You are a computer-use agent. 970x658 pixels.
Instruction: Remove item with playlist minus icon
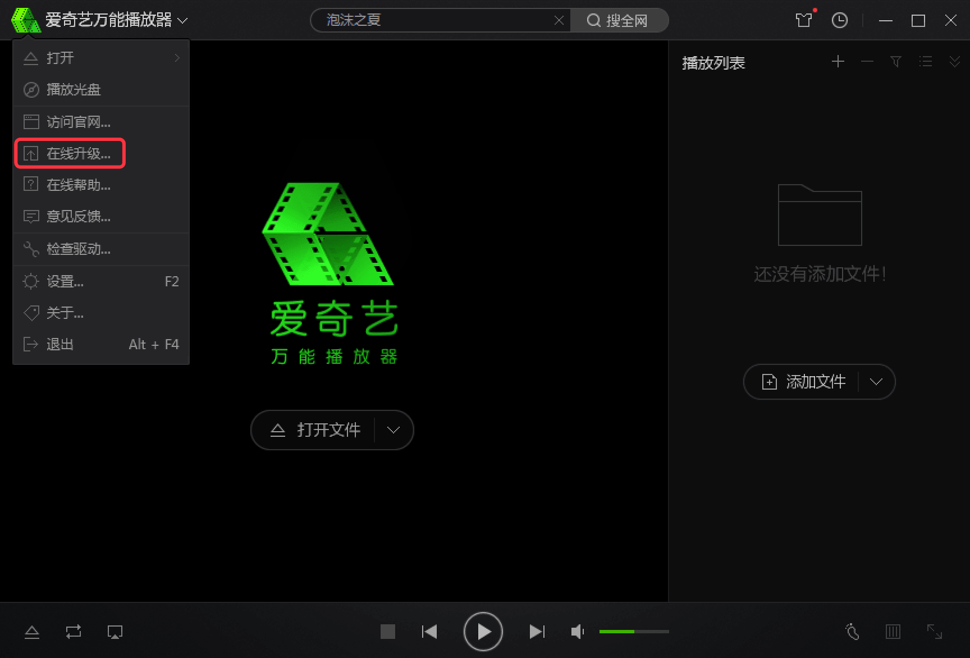(867, 61)
